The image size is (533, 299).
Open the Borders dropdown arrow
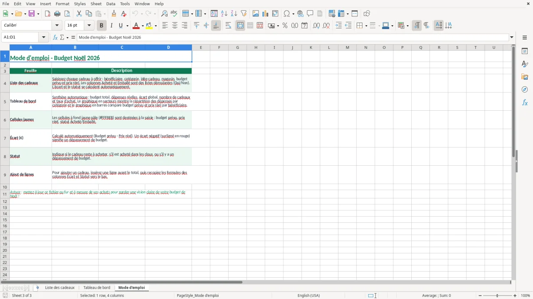pyautogui.click(x=366, y=26)
